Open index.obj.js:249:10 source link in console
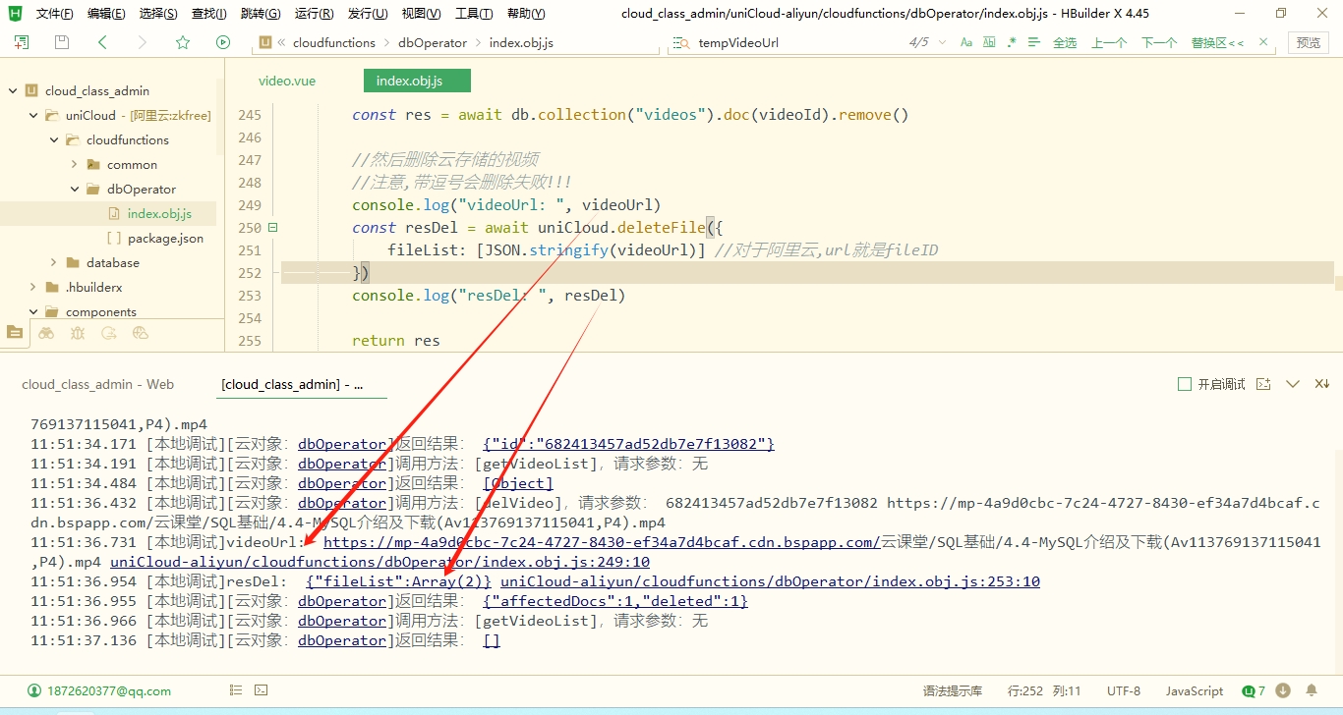This screenshot has width=1343, height=715. [x=380, y=562]
